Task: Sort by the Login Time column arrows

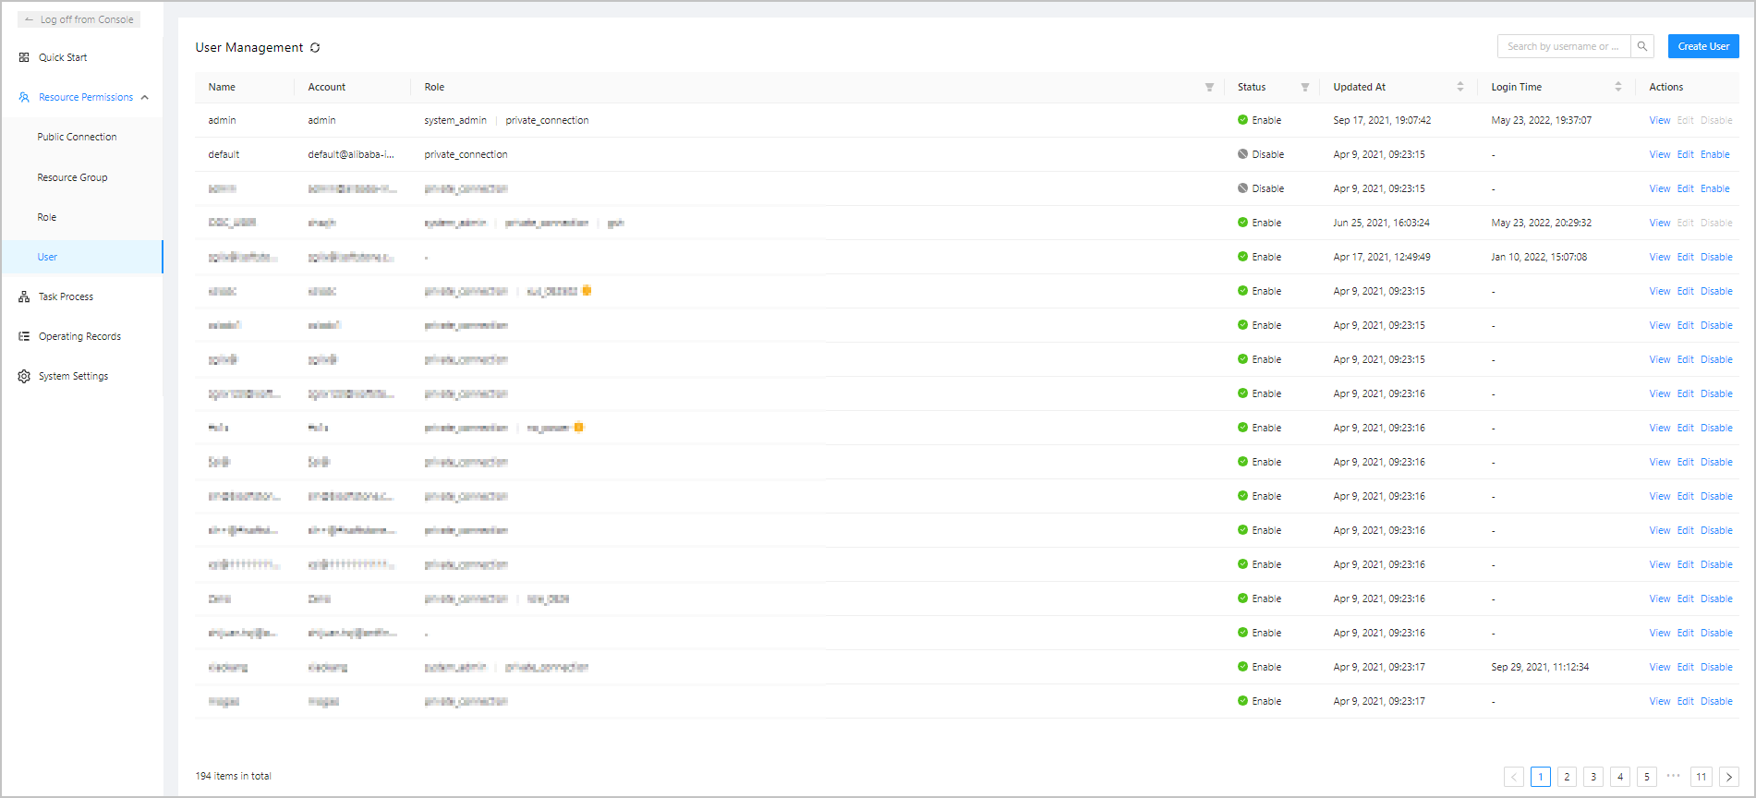Action: point(1618,87)
